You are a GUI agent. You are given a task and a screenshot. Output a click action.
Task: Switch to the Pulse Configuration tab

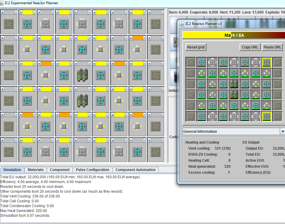point(92,170)
